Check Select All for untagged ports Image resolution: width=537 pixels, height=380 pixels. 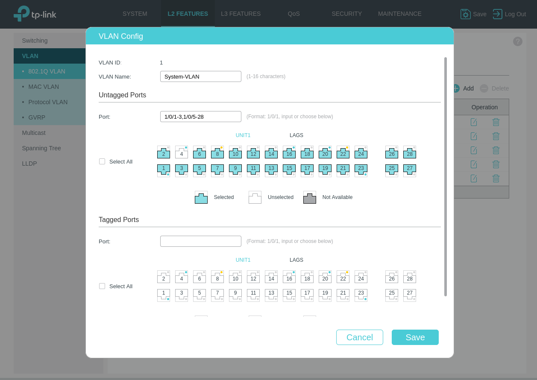(102, 161)
